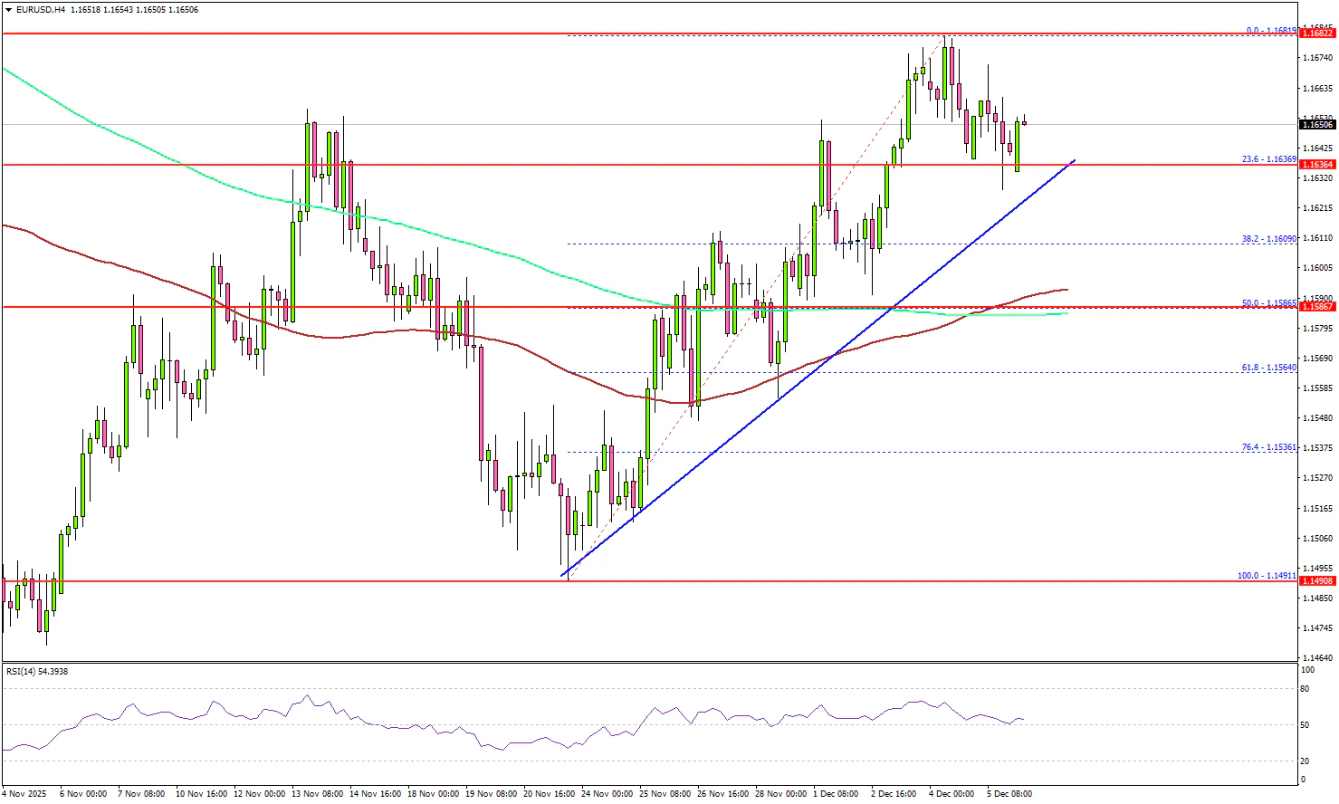Click the RSI scale value 80
Screen dimensions: 1339x804
[1305, 689]
